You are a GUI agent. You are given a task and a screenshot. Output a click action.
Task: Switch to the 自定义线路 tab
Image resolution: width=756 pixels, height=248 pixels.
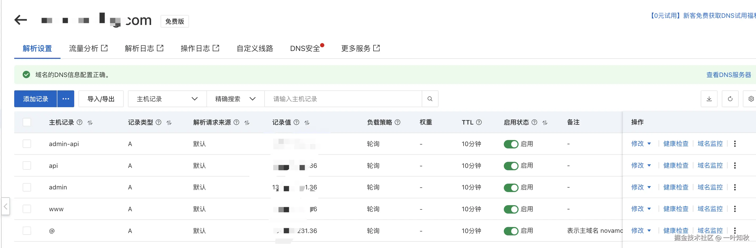[x=255, y=48]
